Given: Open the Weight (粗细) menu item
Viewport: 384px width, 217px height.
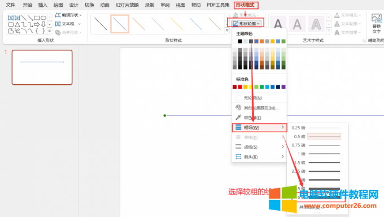Looking at the screenshot, I should [x=259, y=128].
